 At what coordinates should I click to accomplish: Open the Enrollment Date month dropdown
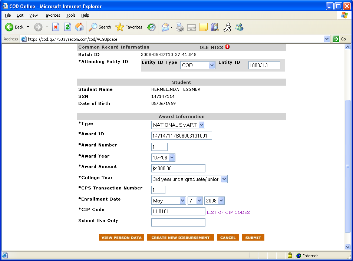tap(169, 201)
